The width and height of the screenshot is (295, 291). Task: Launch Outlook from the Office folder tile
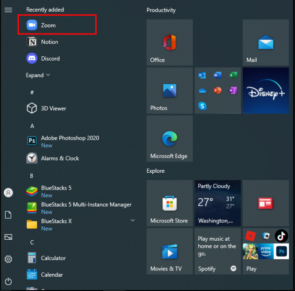[202, 75]
